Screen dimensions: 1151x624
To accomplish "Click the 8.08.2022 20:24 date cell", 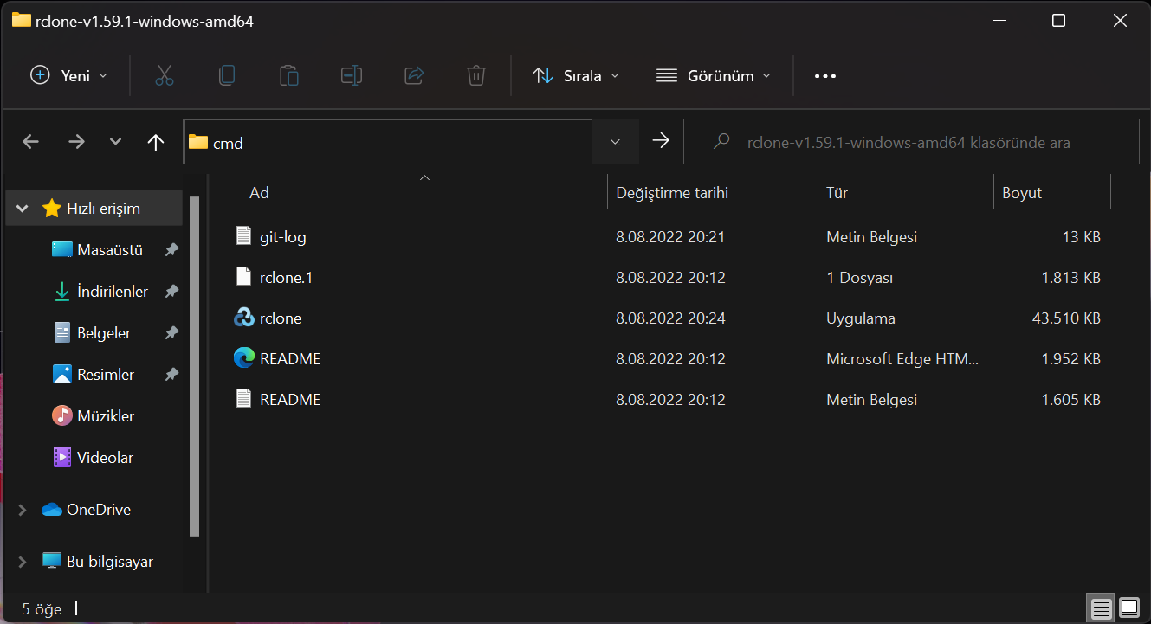I will 670,318.
